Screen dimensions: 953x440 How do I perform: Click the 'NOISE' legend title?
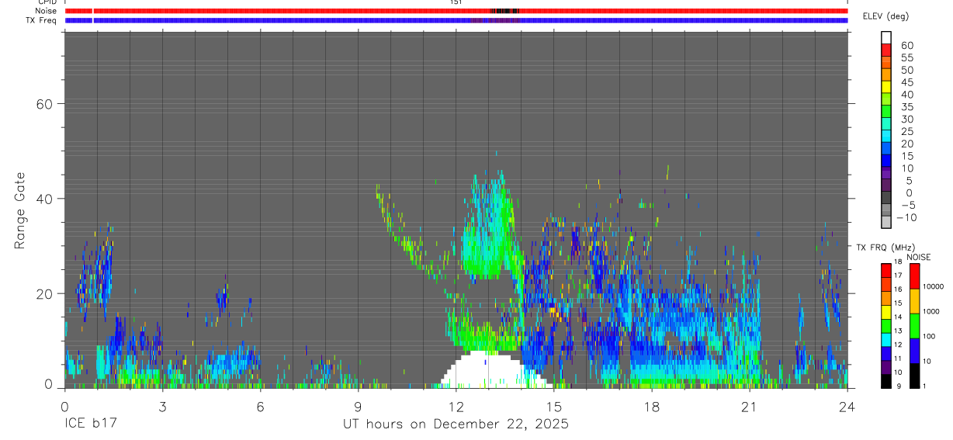pos(918,257)
